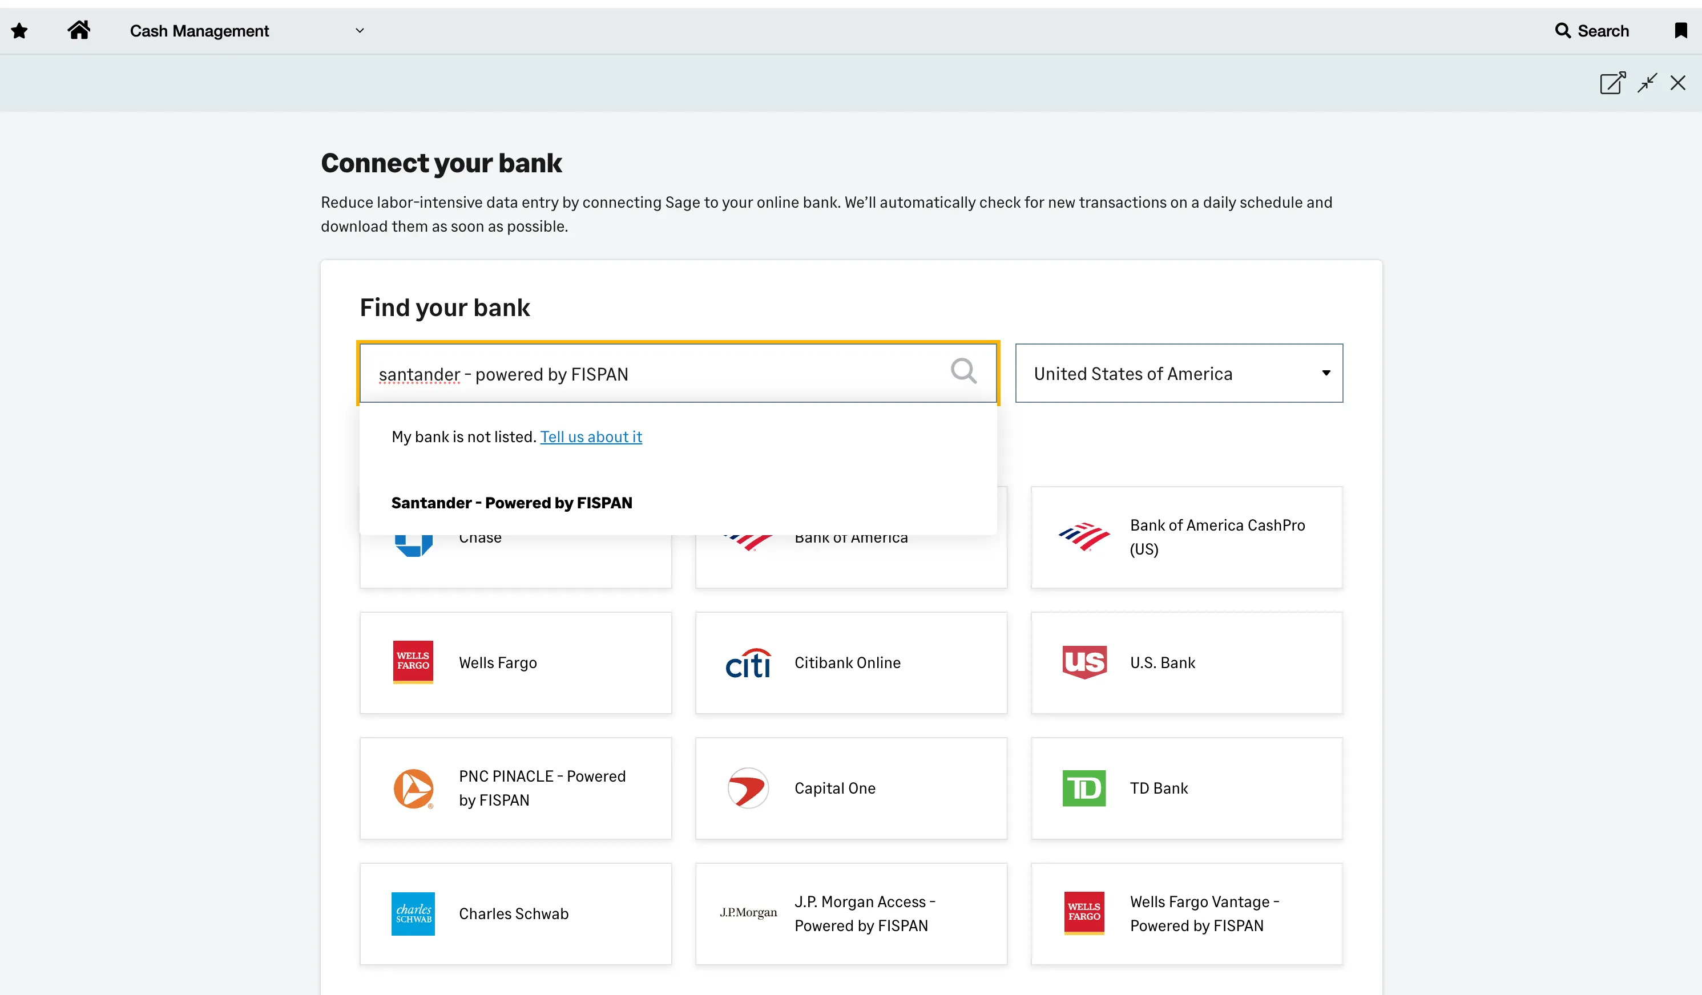The height and width of the screenshot is (995, 1702).
Task: Select the Wells Fargo logo
Action: coord(413,662)
